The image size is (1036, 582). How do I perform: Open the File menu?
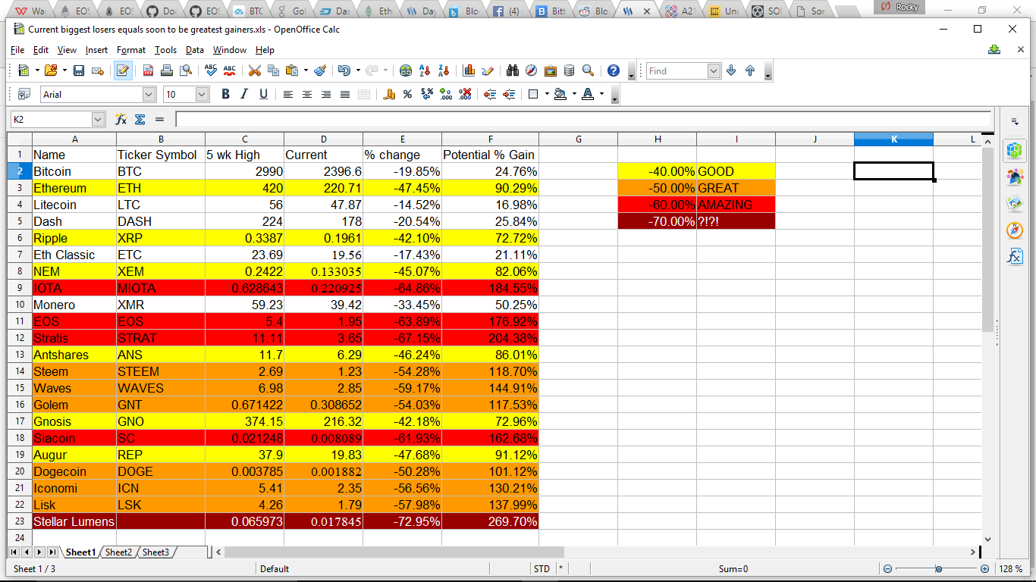coord(17,50)
